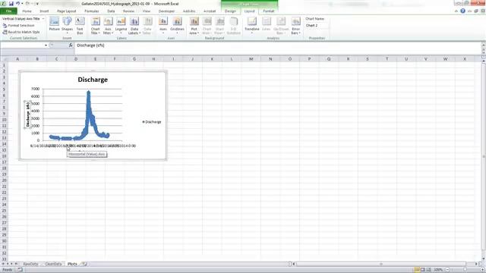Click the Insert Function fx icon
The width and height of the screenshot is (486, 273).
point(71,45)
